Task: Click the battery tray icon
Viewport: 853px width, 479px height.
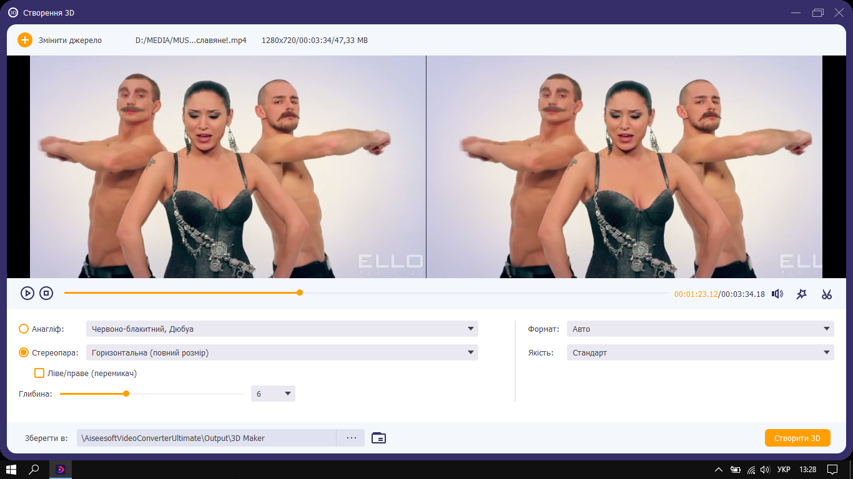Action: click(736, 470)
